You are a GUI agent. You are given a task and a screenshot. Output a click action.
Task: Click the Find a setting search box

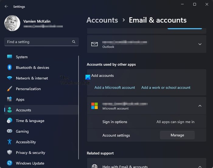(41, 42)
